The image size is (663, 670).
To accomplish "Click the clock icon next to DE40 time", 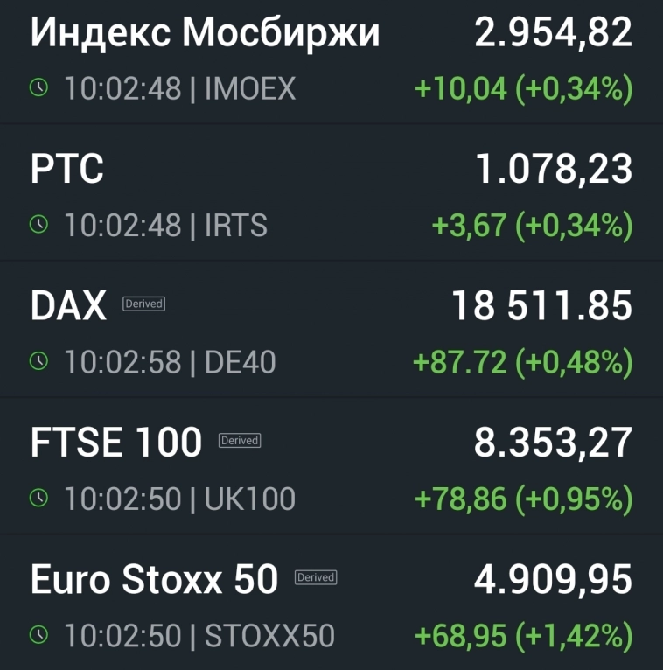I will tap(38, 361).
